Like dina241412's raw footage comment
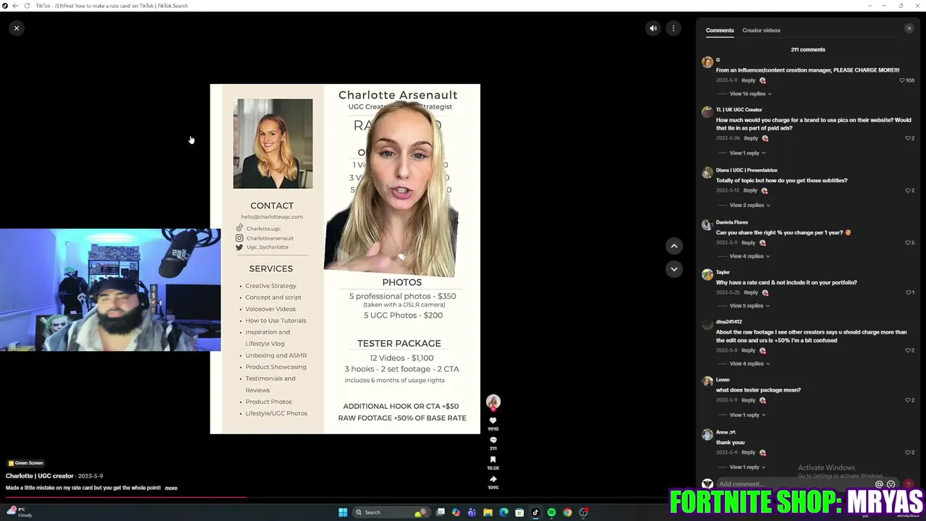The height and width of the screenshot is (521, 926). 908,350
